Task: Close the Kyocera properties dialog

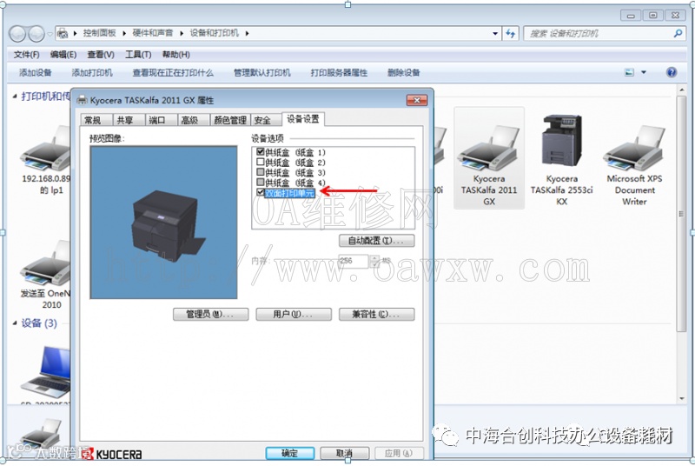Action: [x=417, y=100]
